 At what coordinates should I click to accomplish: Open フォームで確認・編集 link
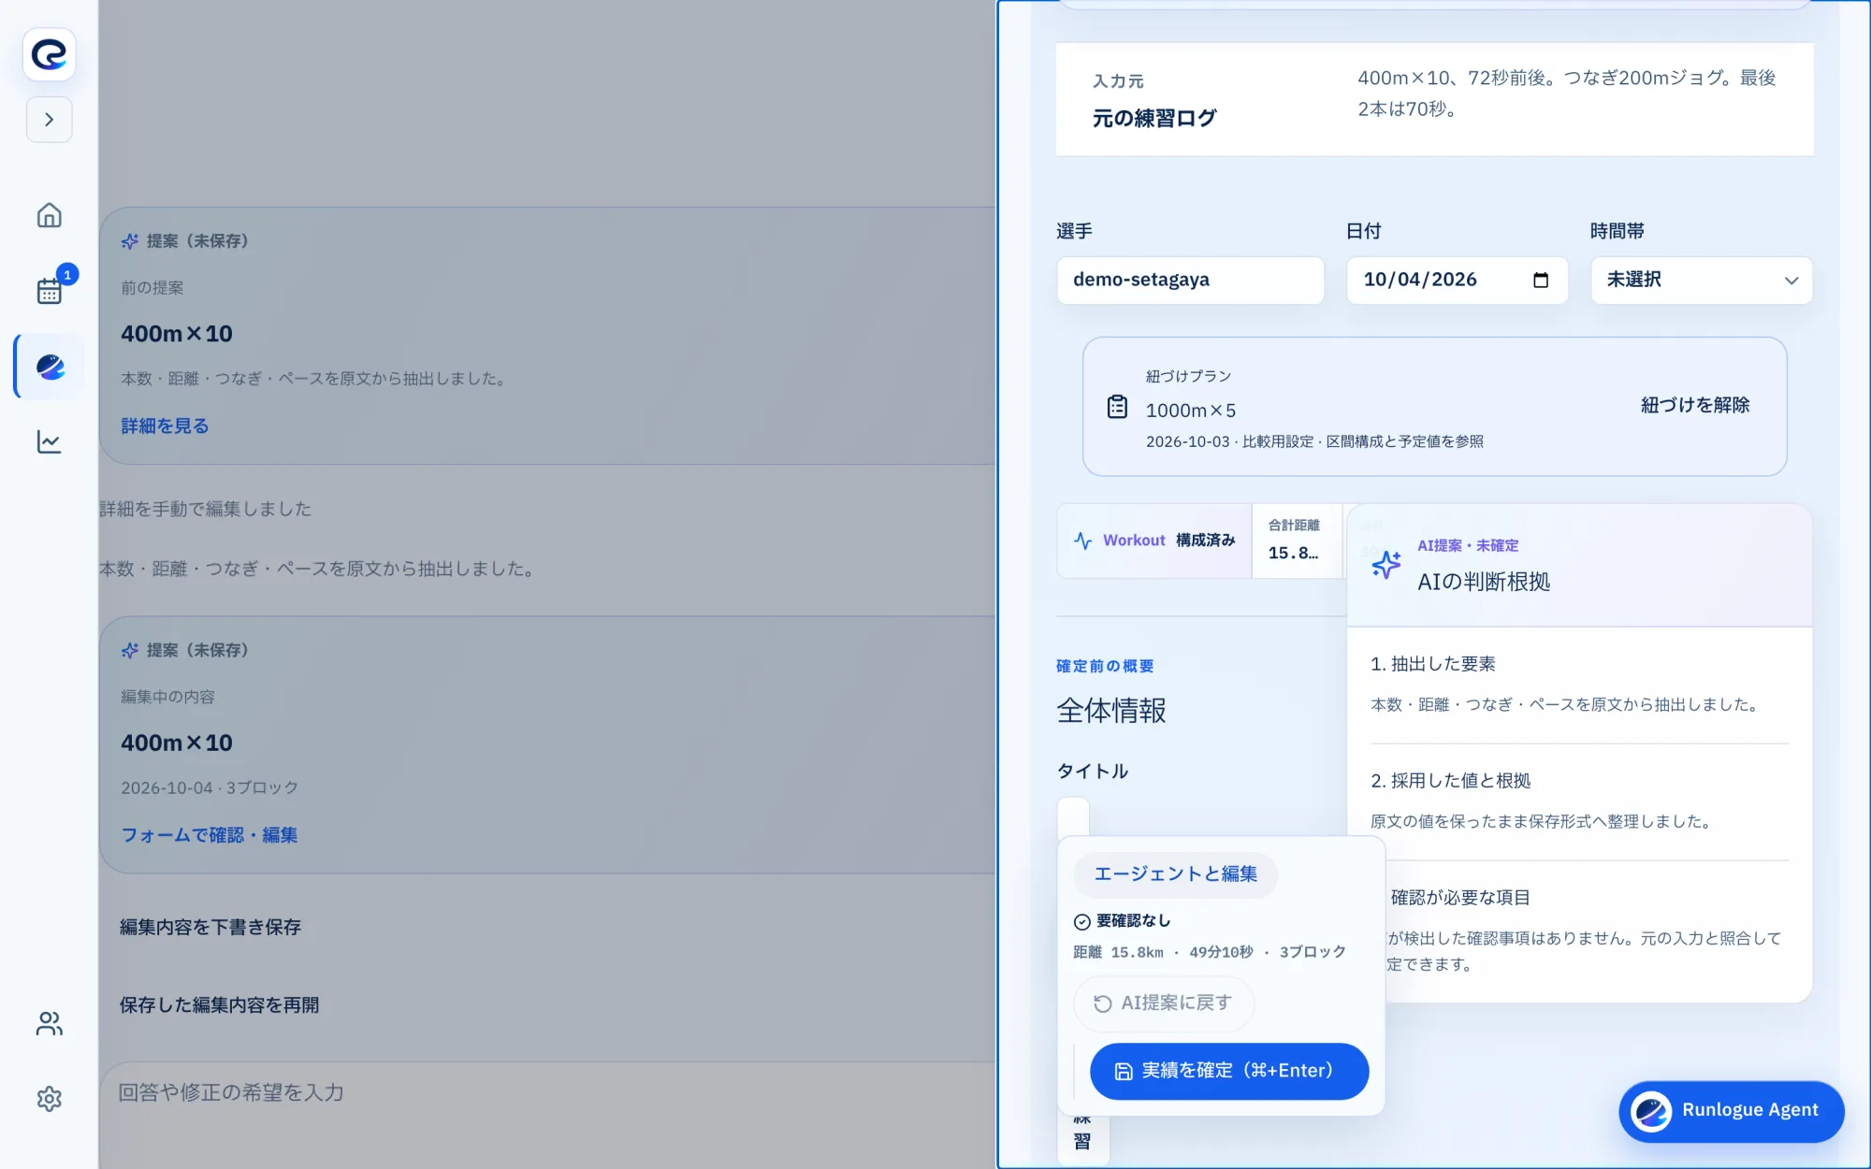click(210, 834)
